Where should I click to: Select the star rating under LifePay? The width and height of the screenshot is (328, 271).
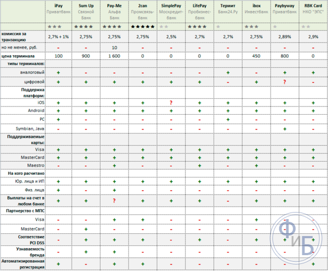coord(197,27)
